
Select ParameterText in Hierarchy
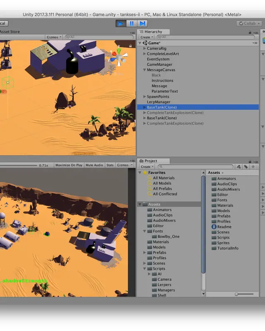coord(165,91)
